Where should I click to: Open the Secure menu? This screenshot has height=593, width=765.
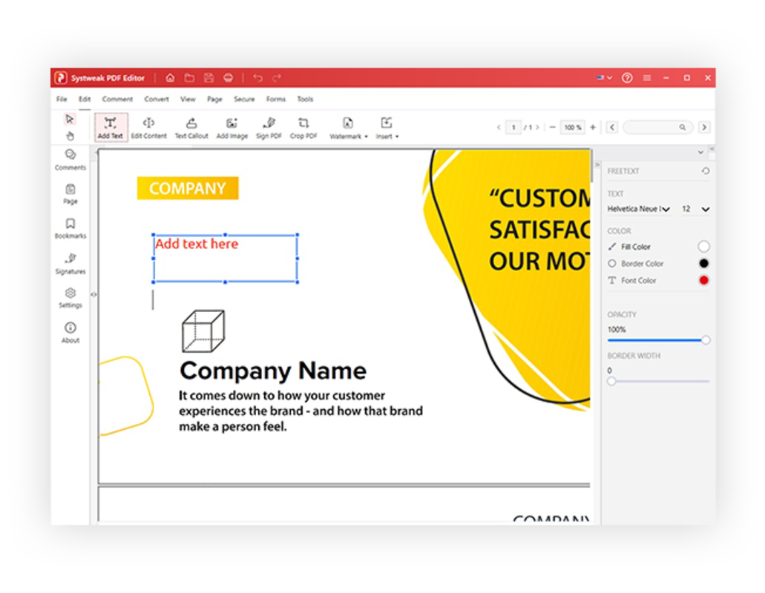point(244,99)
